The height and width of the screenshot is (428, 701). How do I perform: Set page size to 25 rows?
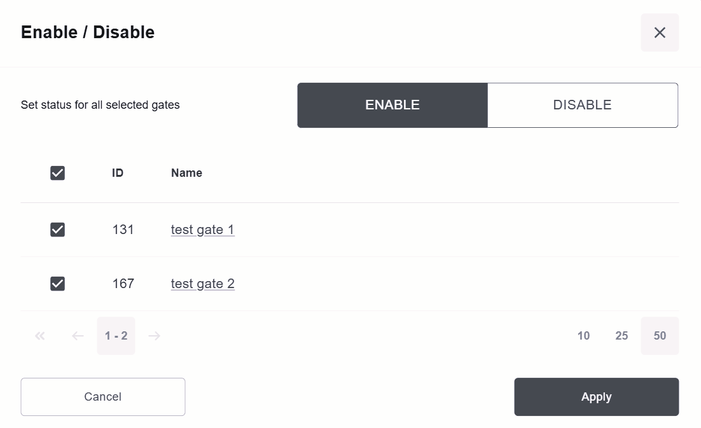(621, 336)
